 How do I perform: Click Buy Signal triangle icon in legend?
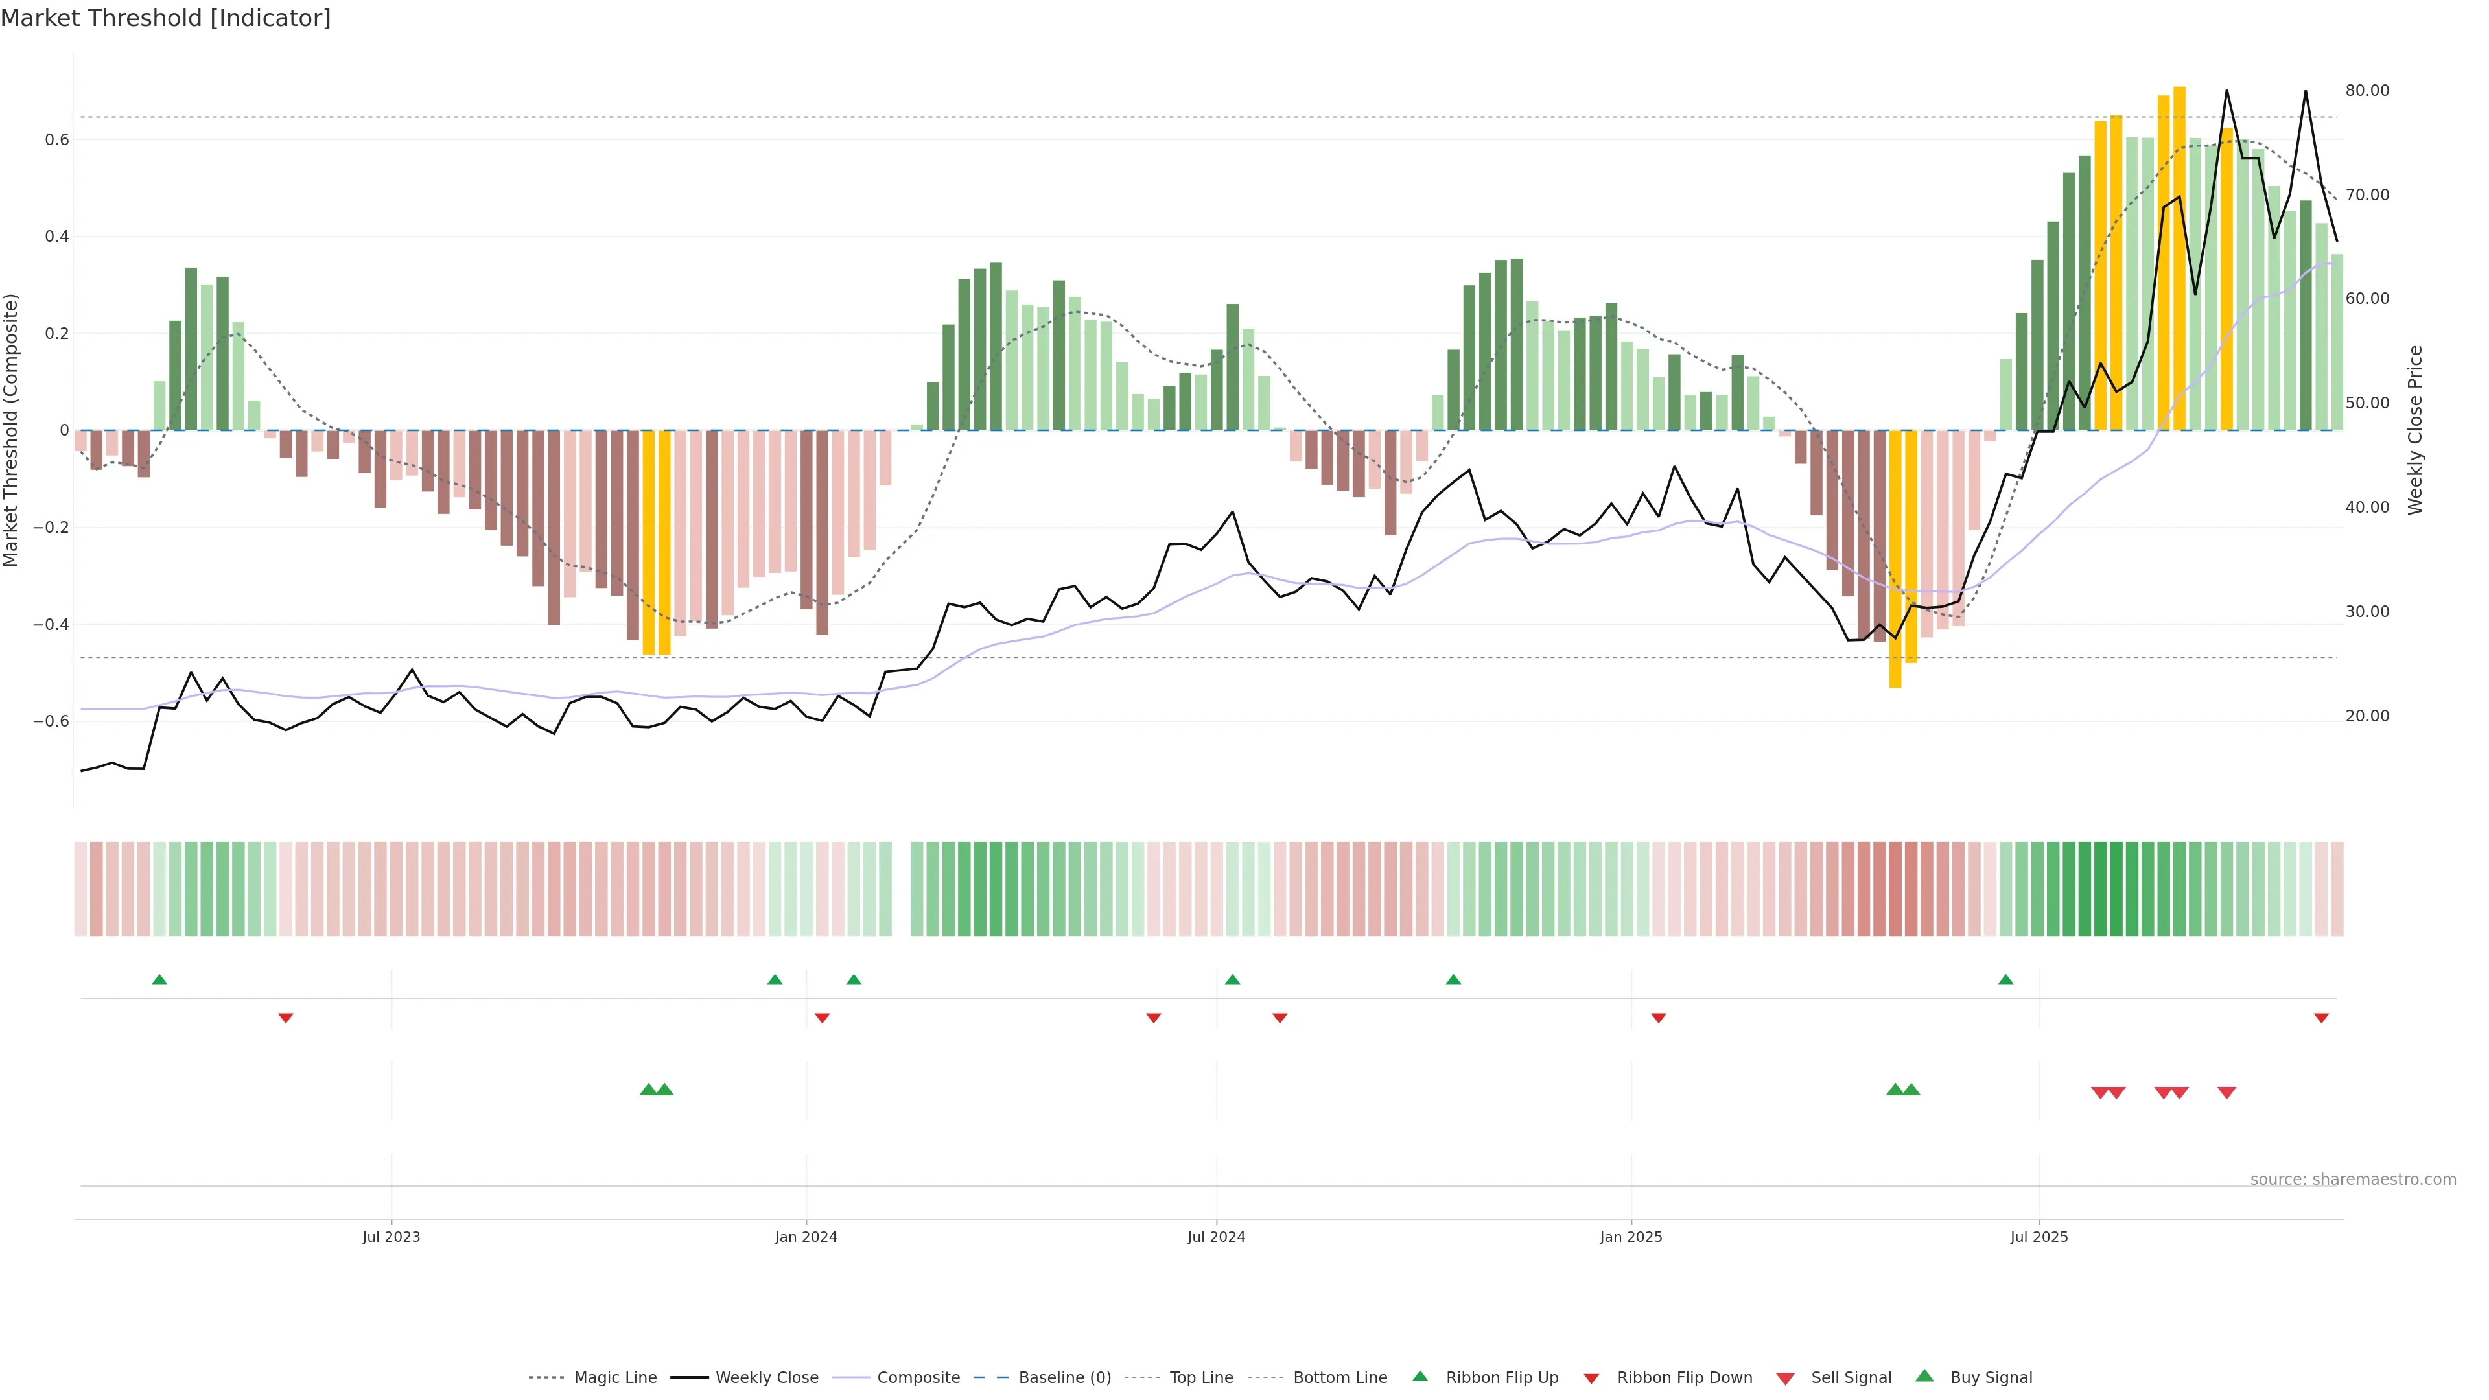coord(1924,1377)
